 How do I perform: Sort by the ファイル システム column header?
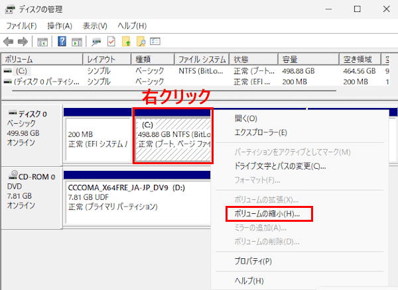[202, 60]
